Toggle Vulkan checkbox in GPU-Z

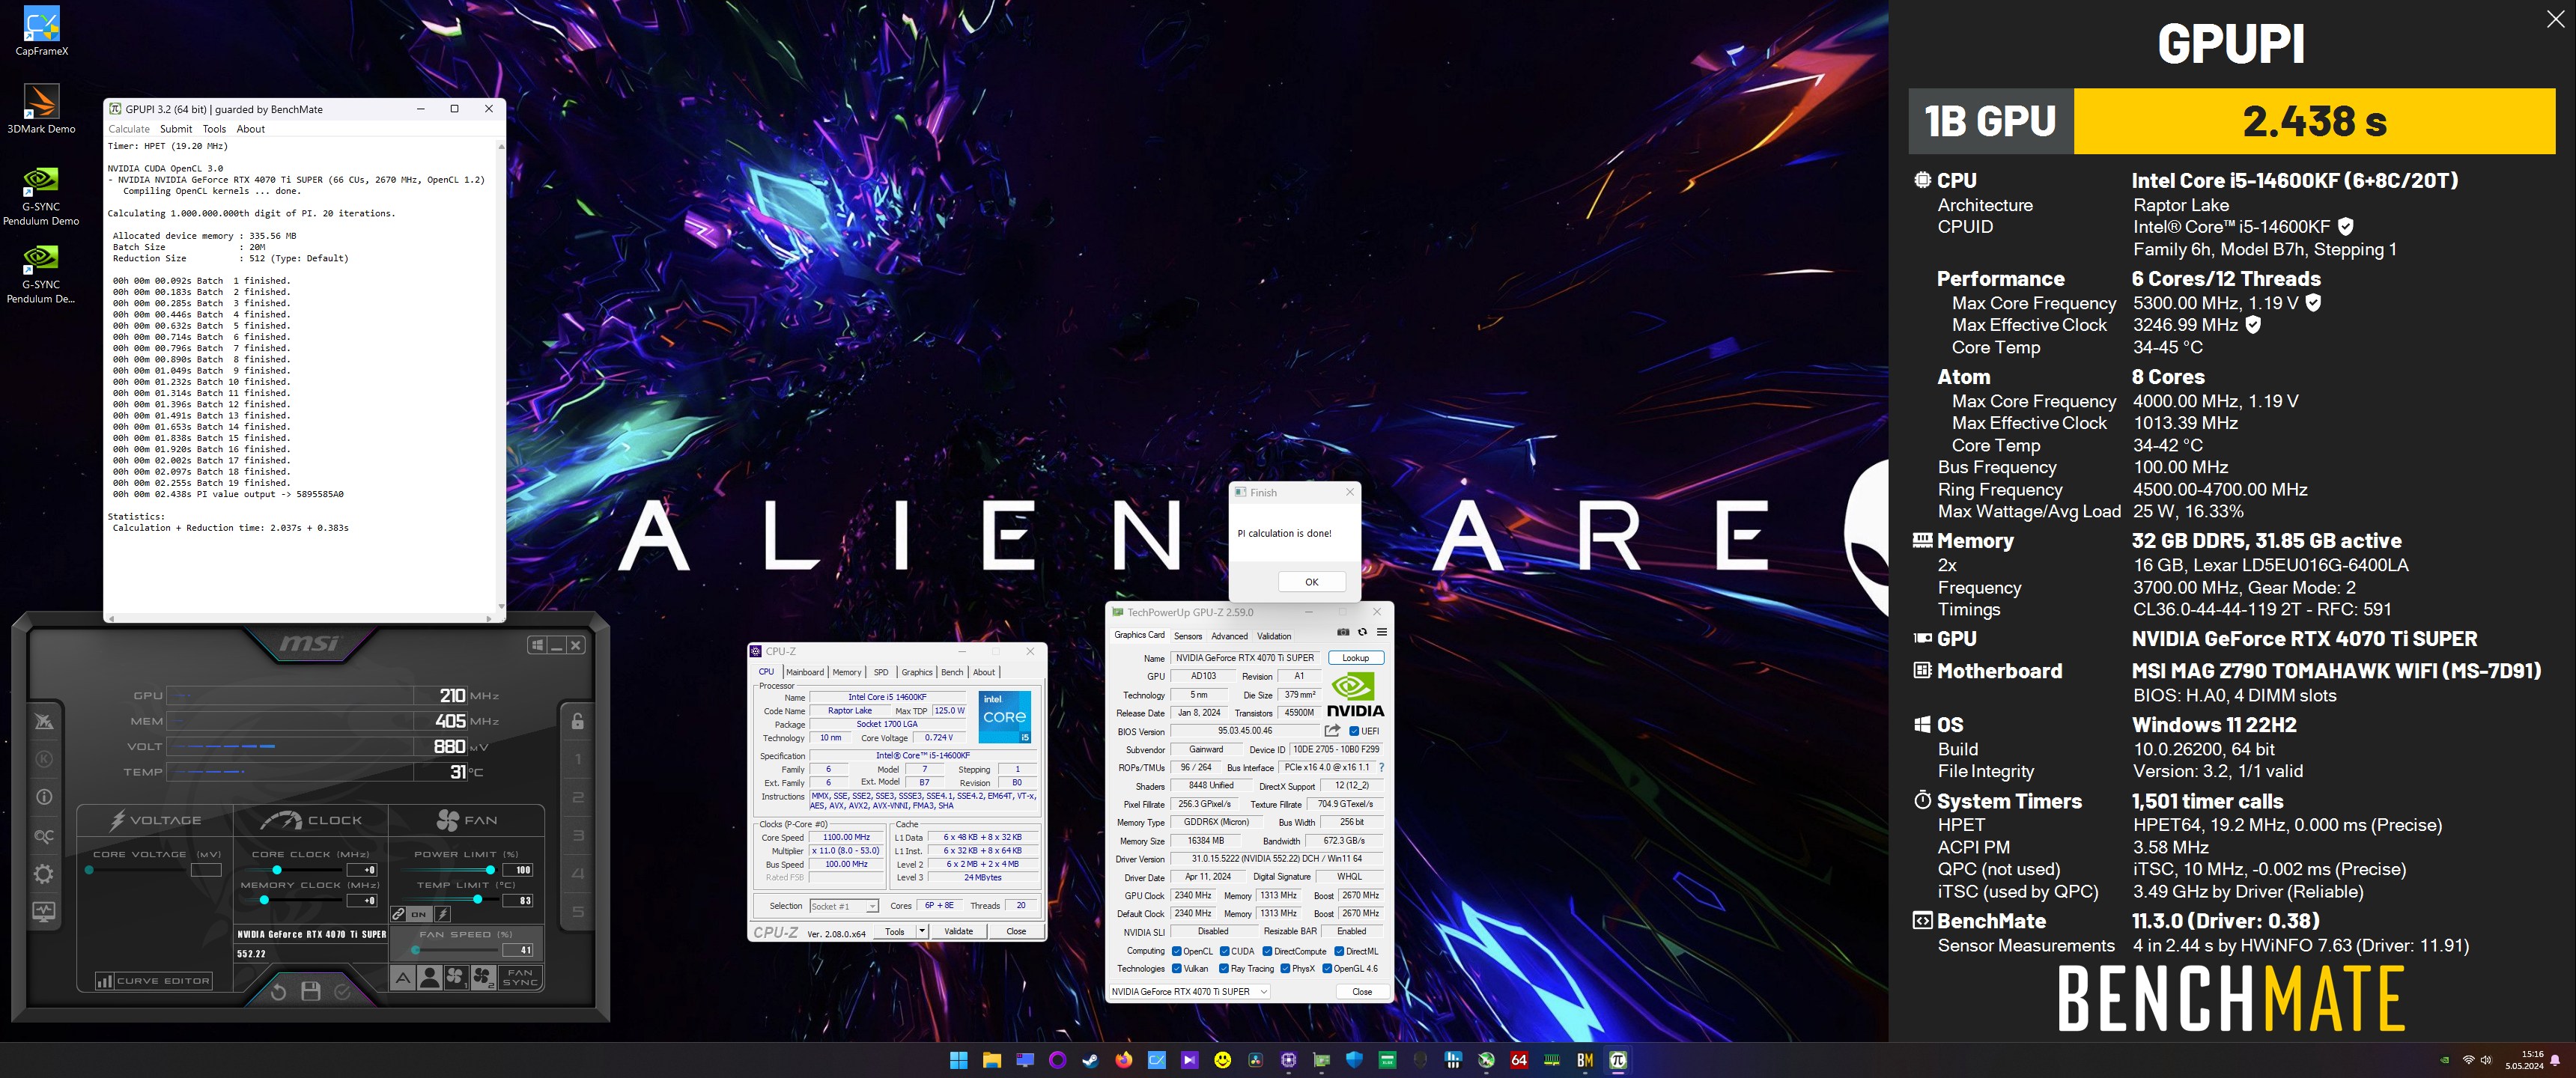pyautogui.click(x=1177, y=968)
